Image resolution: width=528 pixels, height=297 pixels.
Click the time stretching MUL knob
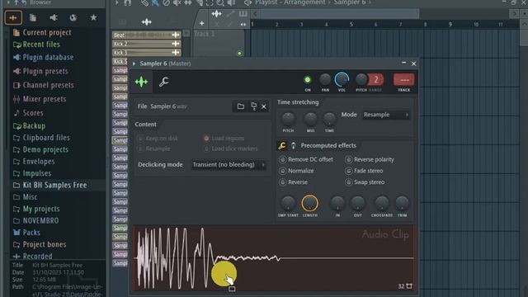tap(310, 119)
